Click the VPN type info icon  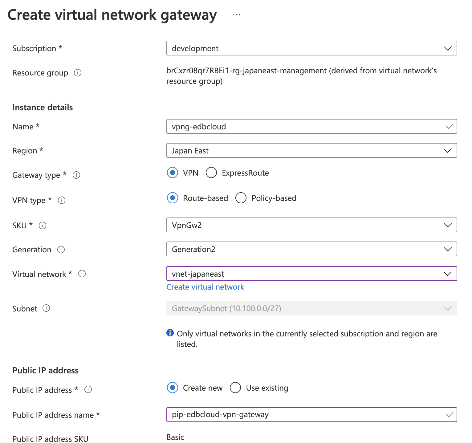pos(62,200)
